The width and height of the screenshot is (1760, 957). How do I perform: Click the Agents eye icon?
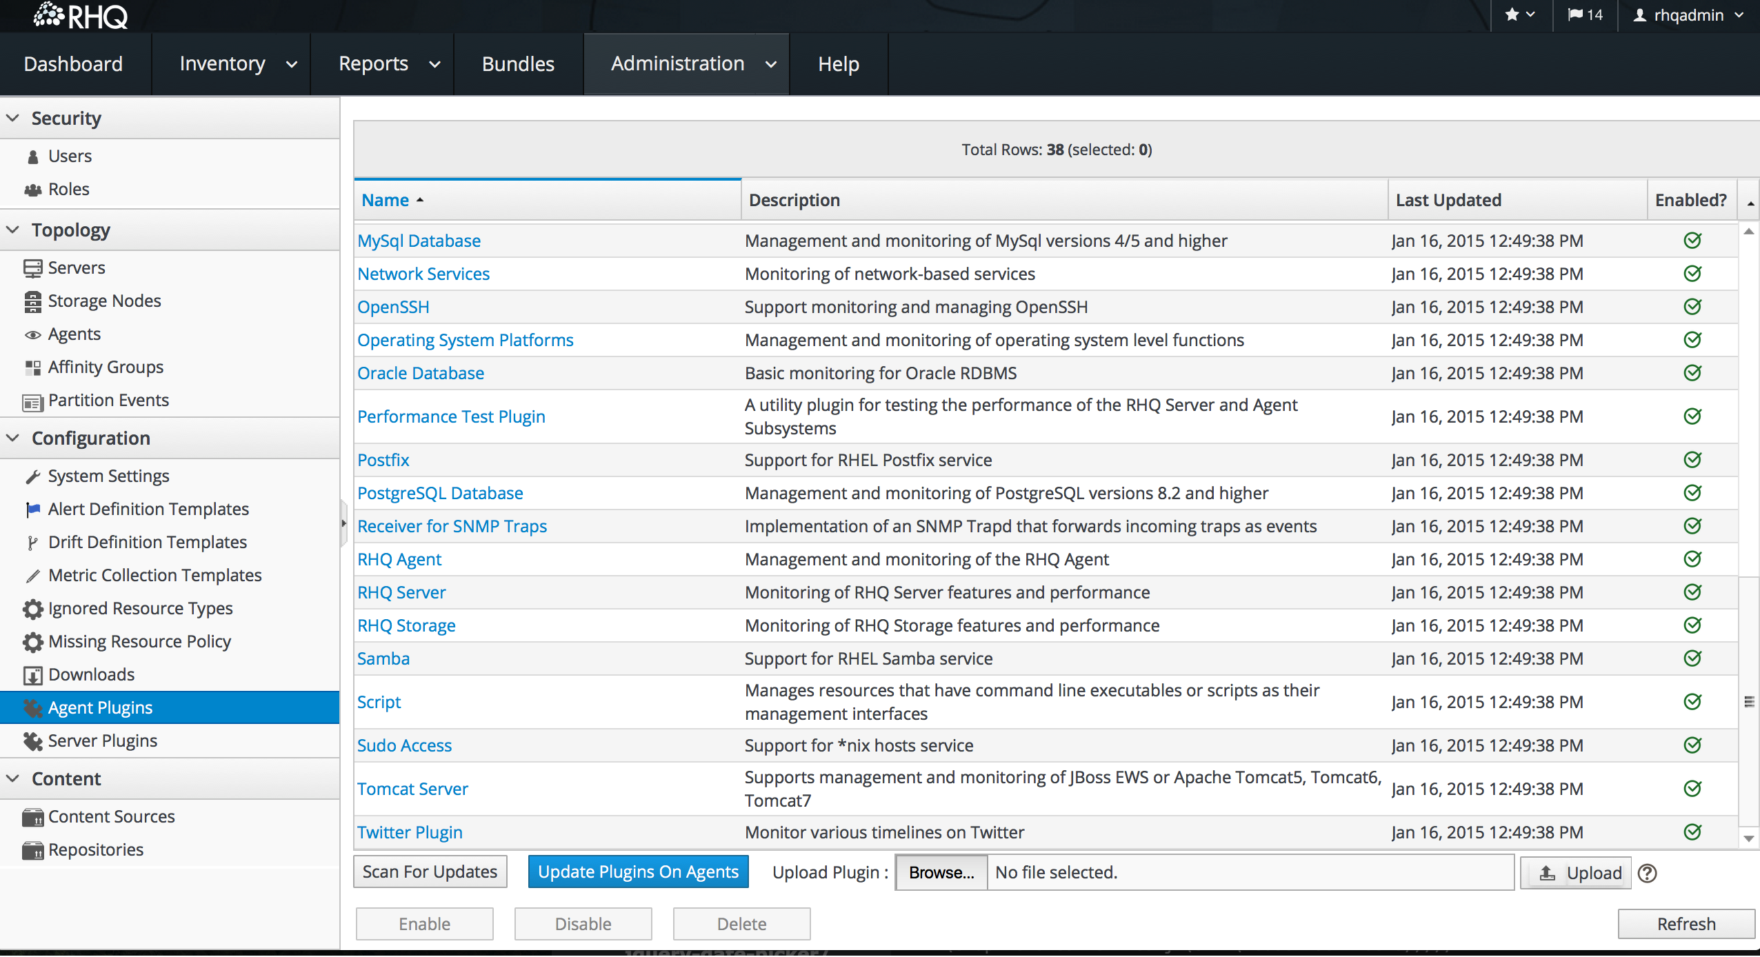tap(32, 335)
